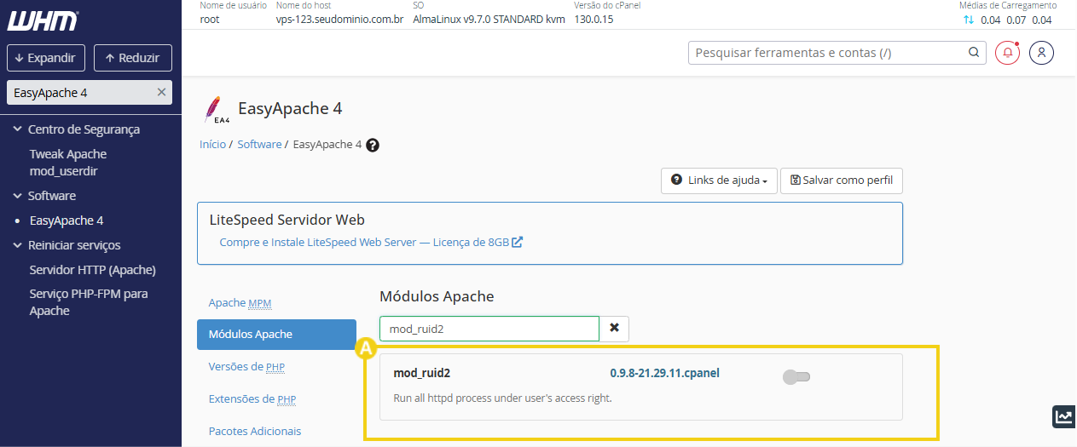The height and width of the screenshot is (447, 1077).
Task: Open the help question mark icon
Action: point(372,145)
